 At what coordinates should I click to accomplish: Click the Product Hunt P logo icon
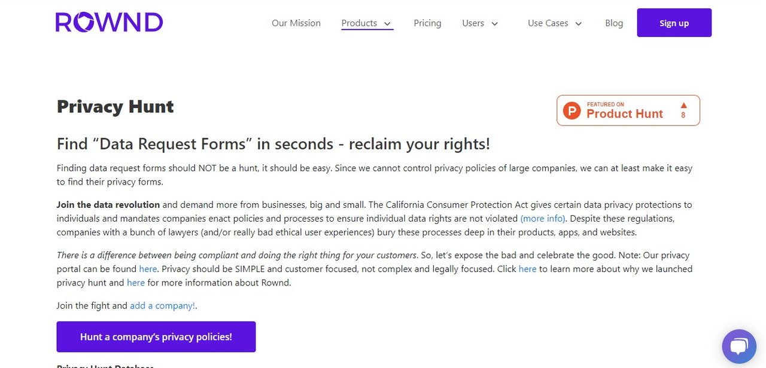[572, 111]
